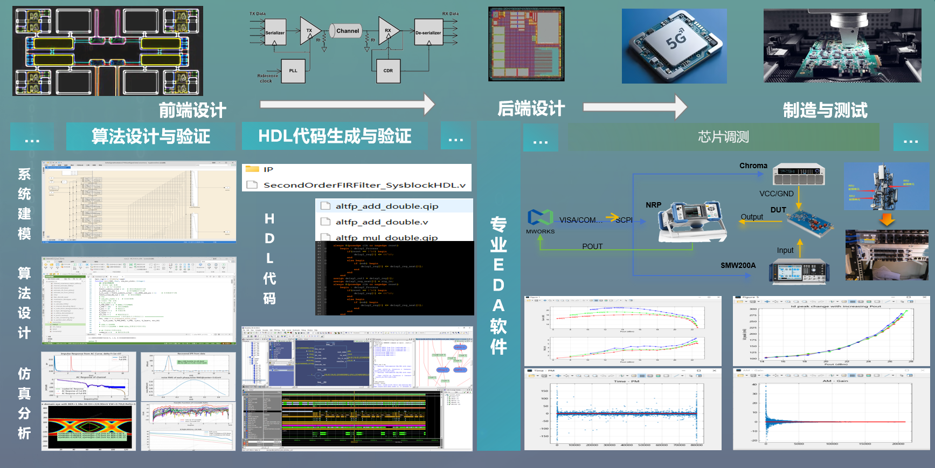Open the HDL代码生成与验证 tab
935x468 pixels.
tap(335, 136)
